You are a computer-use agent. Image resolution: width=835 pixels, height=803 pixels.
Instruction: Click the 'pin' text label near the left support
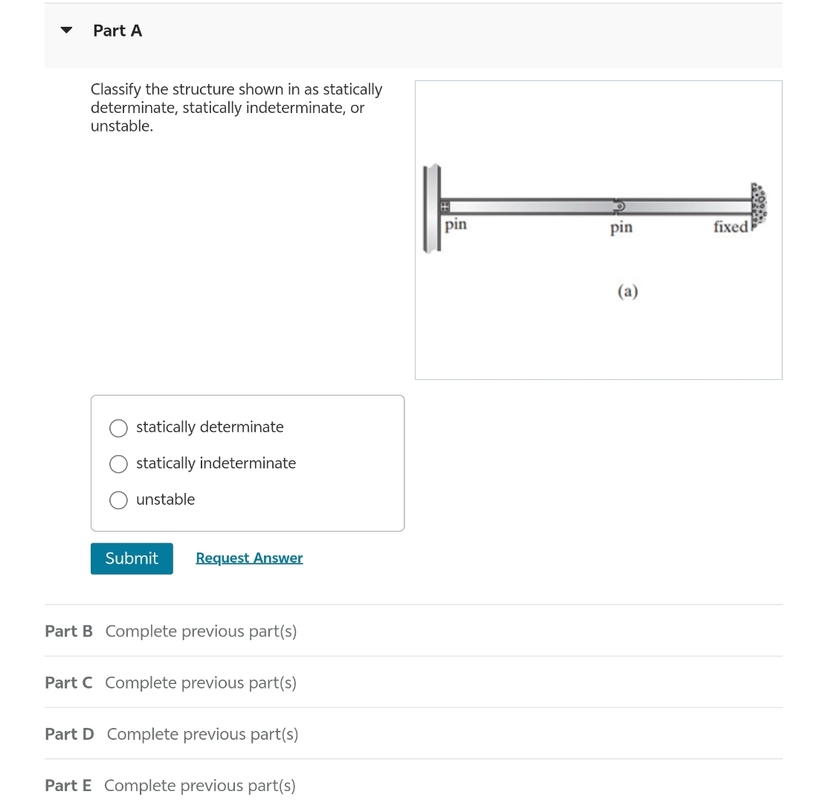pos(454,226)
